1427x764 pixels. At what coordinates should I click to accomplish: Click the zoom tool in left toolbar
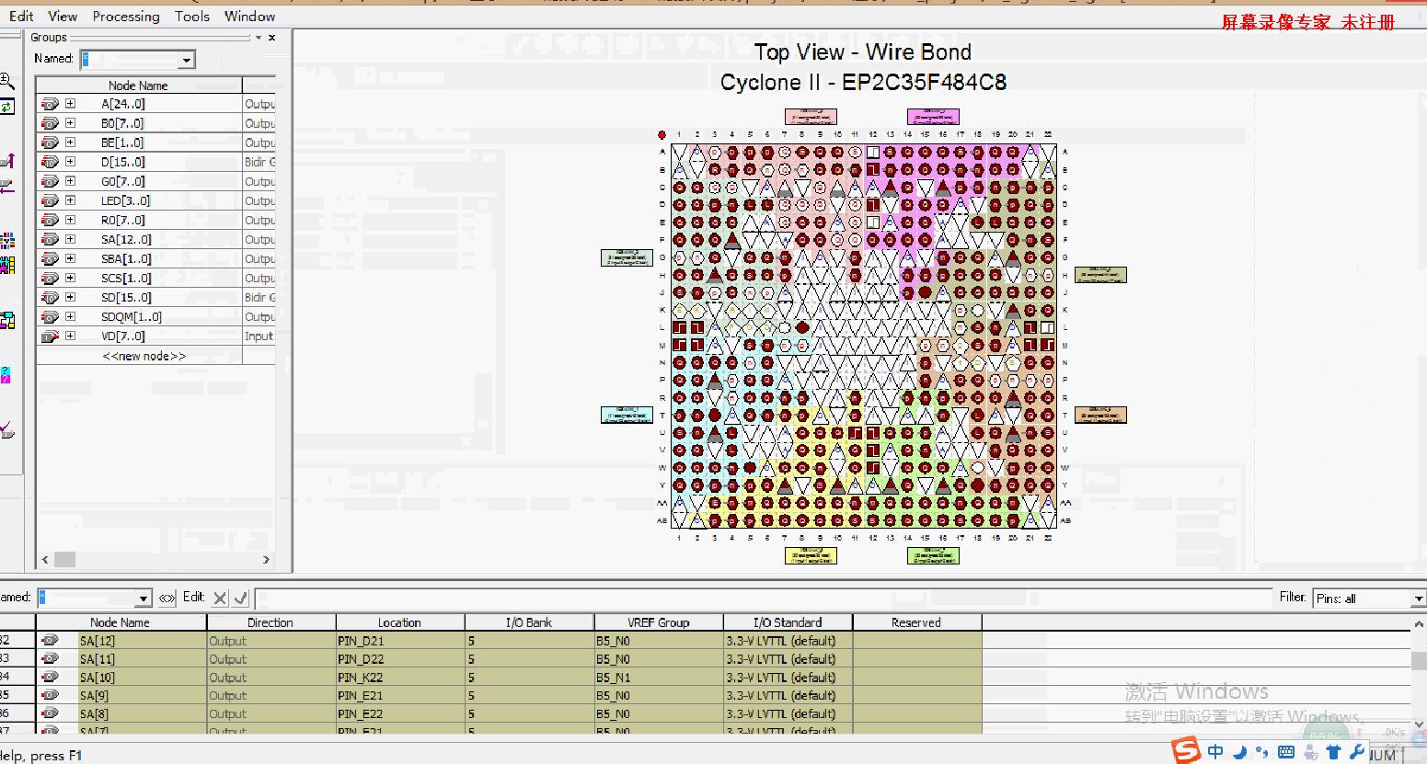pyautogui.click(x=6, y=81)
